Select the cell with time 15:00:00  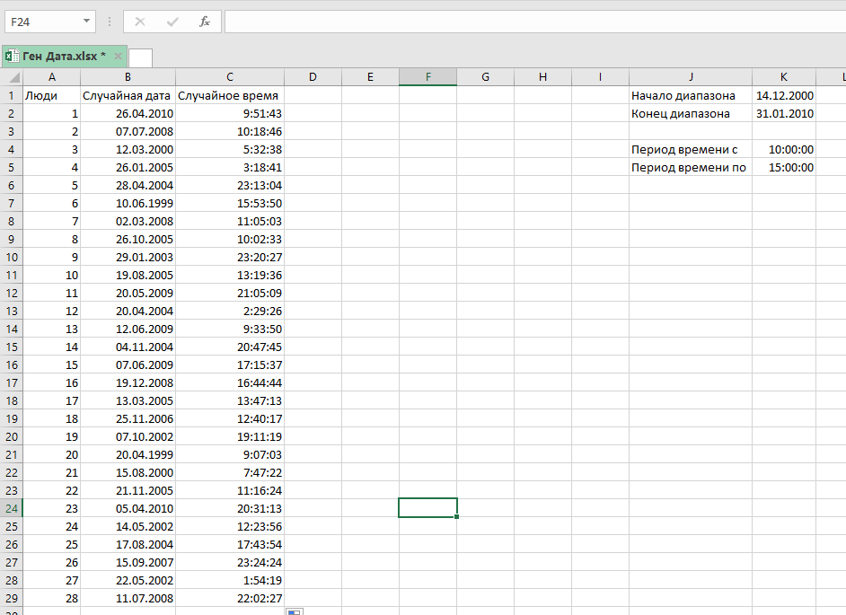(x=784, y=167)
